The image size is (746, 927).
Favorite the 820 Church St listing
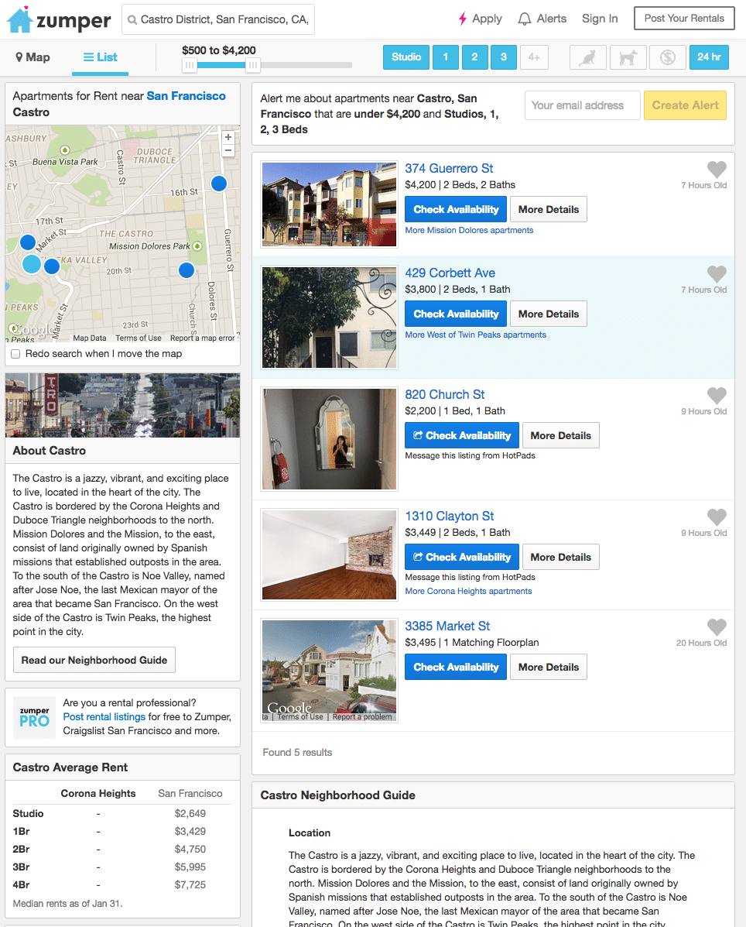tap(717, 396)
